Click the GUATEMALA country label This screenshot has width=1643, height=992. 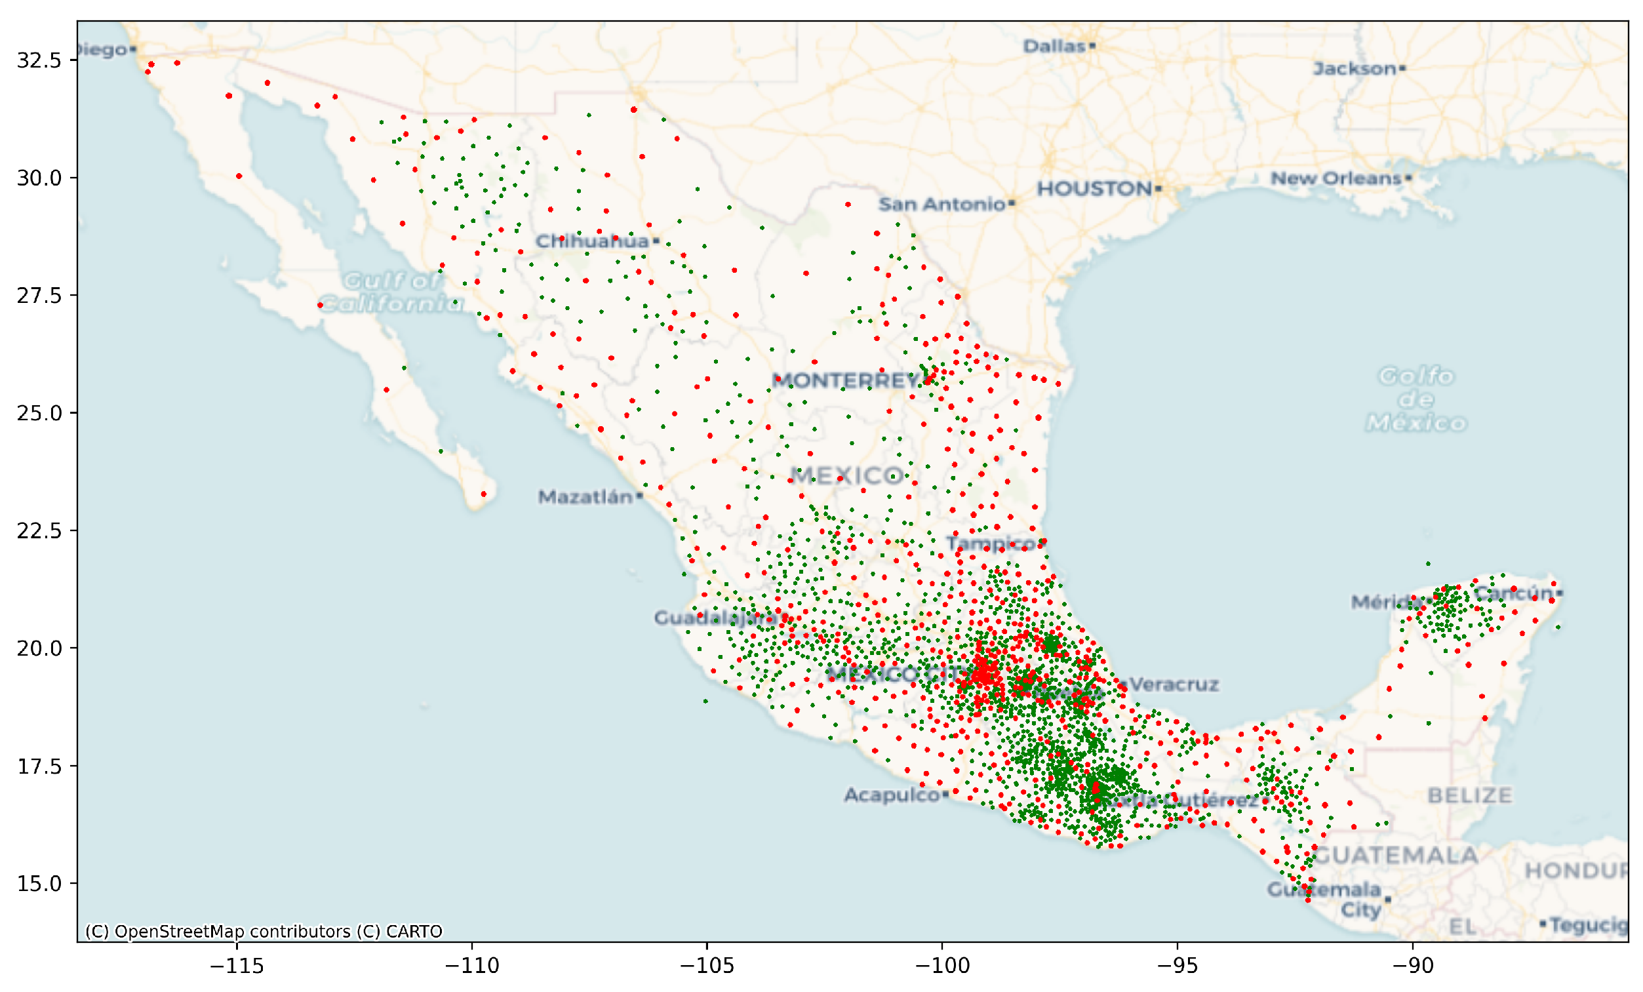(1396, 855)
